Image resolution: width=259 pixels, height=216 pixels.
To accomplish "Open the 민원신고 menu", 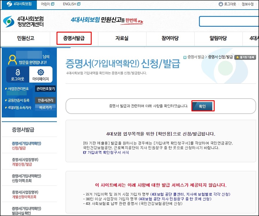I will (x=26, y=38).
